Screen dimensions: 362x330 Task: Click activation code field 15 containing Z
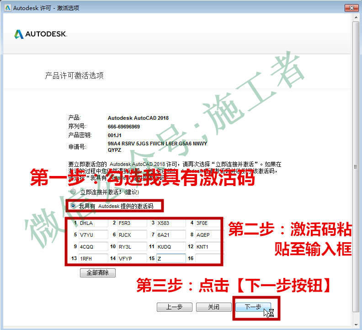click(x=171, y=258)
